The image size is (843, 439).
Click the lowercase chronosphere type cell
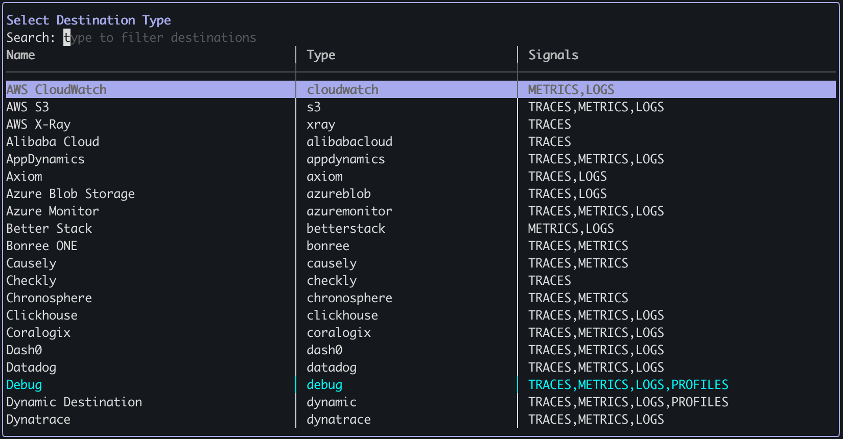tap(349, 298)
